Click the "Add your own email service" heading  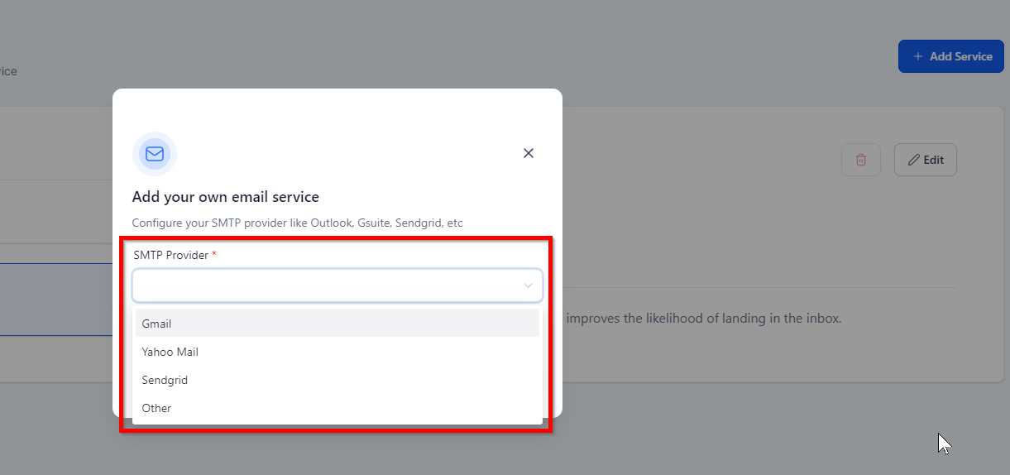(225, 197)
